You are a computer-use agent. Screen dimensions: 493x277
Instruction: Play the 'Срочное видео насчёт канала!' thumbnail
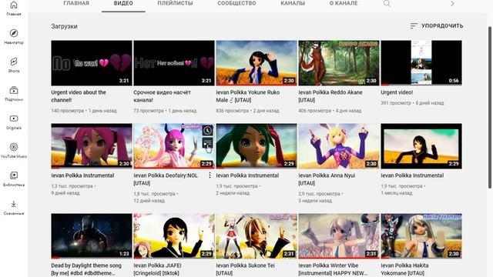[174, 63]
